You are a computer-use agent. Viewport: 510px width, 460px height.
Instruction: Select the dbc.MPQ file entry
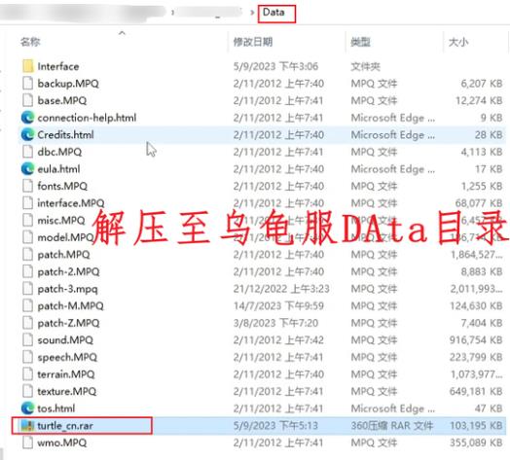tap(59, 152)
